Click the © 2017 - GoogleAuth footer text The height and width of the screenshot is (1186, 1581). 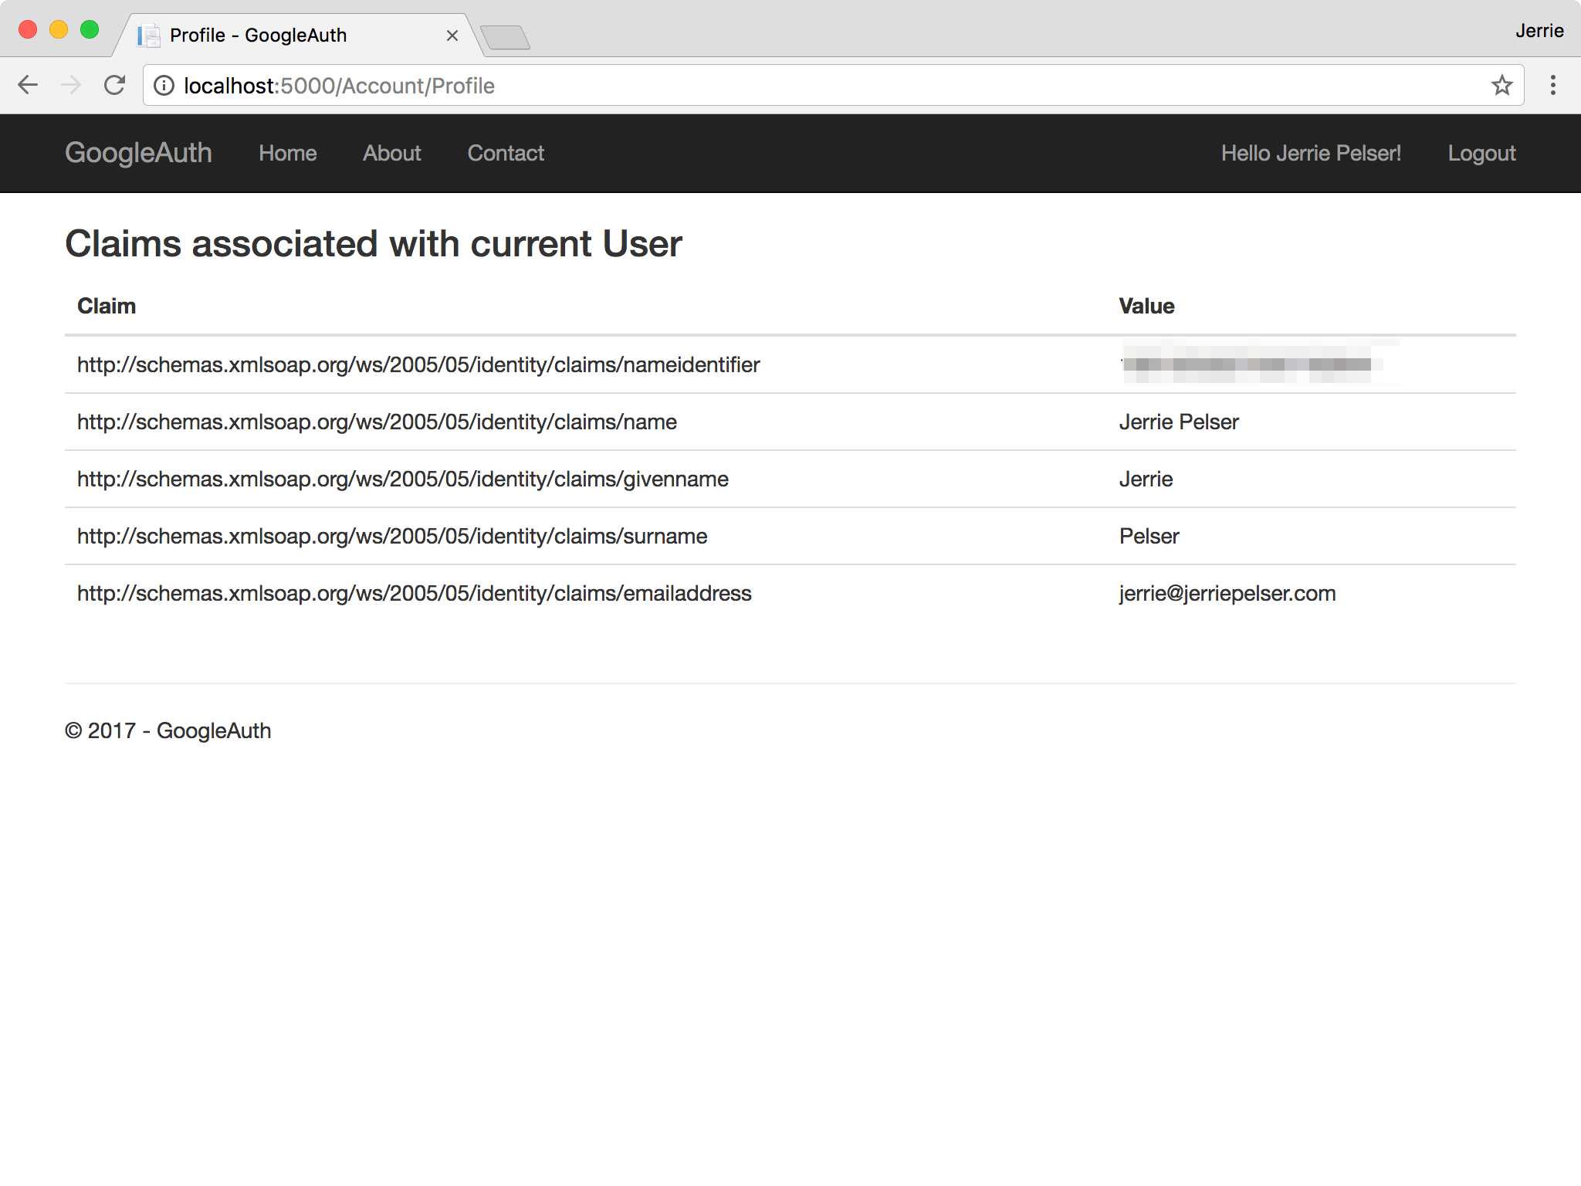tap(168, 730)
